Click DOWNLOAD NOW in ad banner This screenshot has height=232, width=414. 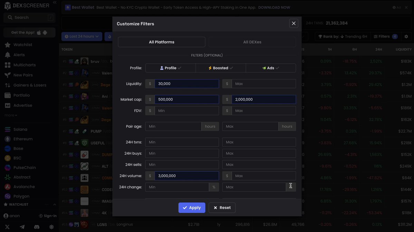click(x=274, y=7)
